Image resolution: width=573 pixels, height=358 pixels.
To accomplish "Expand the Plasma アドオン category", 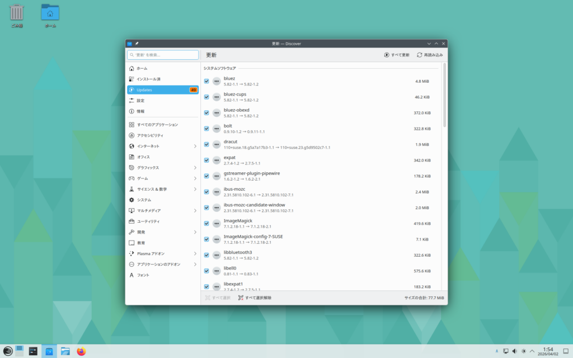I will [195, 253].
